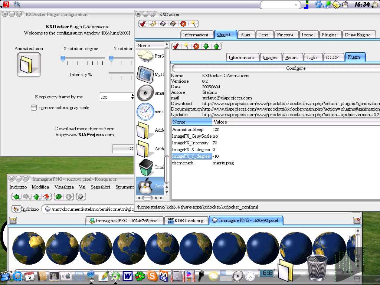Open the Modifica menu in Konqueror

pyautogui.click(x=40, y=187)
